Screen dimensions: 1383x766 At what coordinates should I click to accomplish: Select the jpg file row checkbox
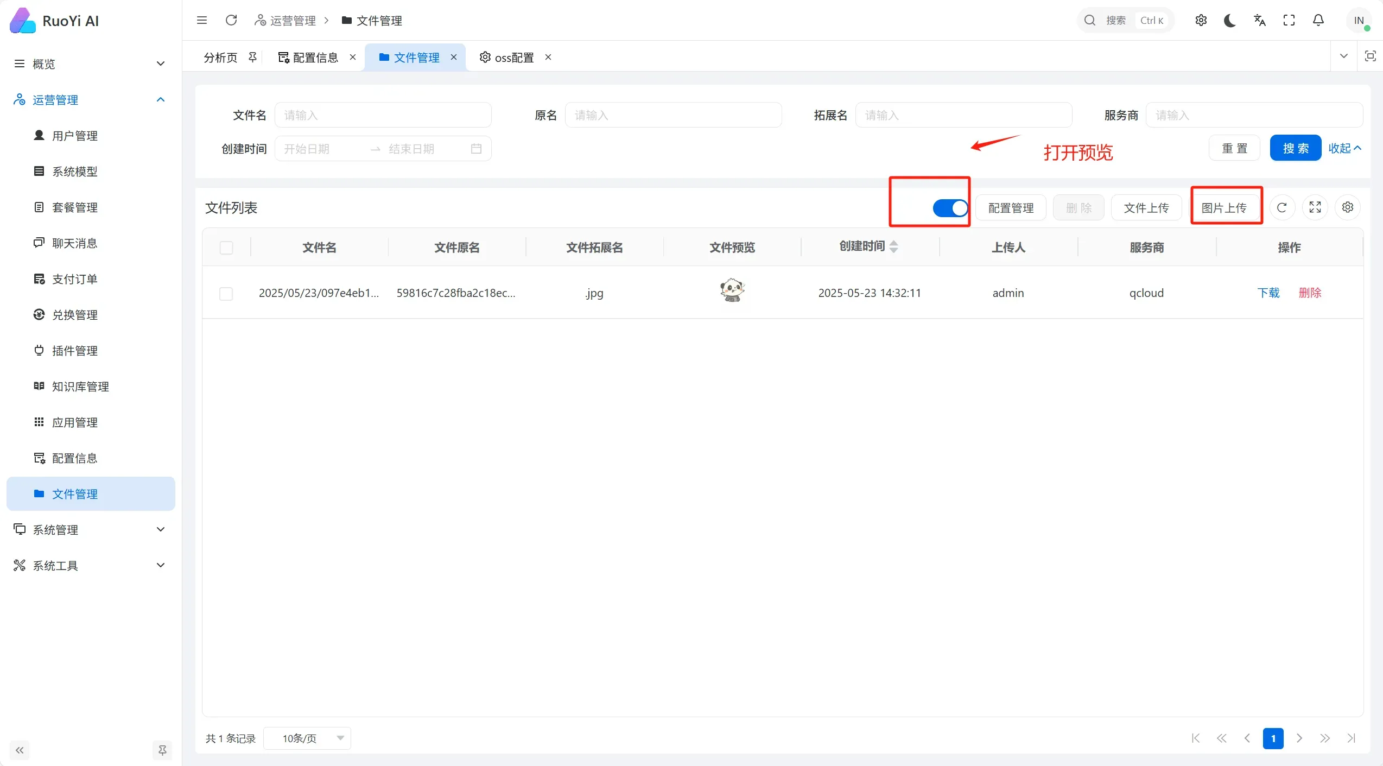(226, 294)
